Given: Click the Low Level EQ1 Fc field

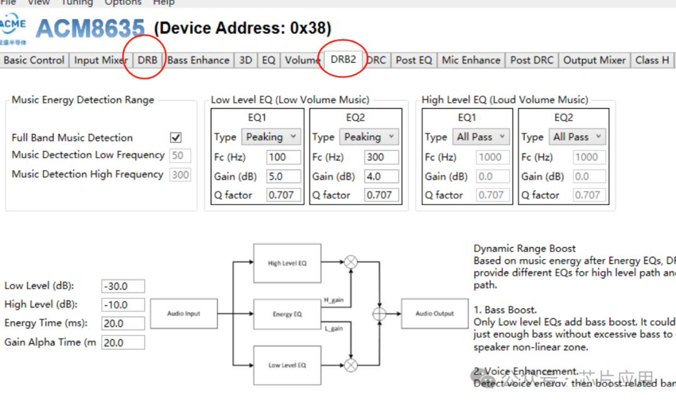Looking at the screenshot, I should click(284, 158).
